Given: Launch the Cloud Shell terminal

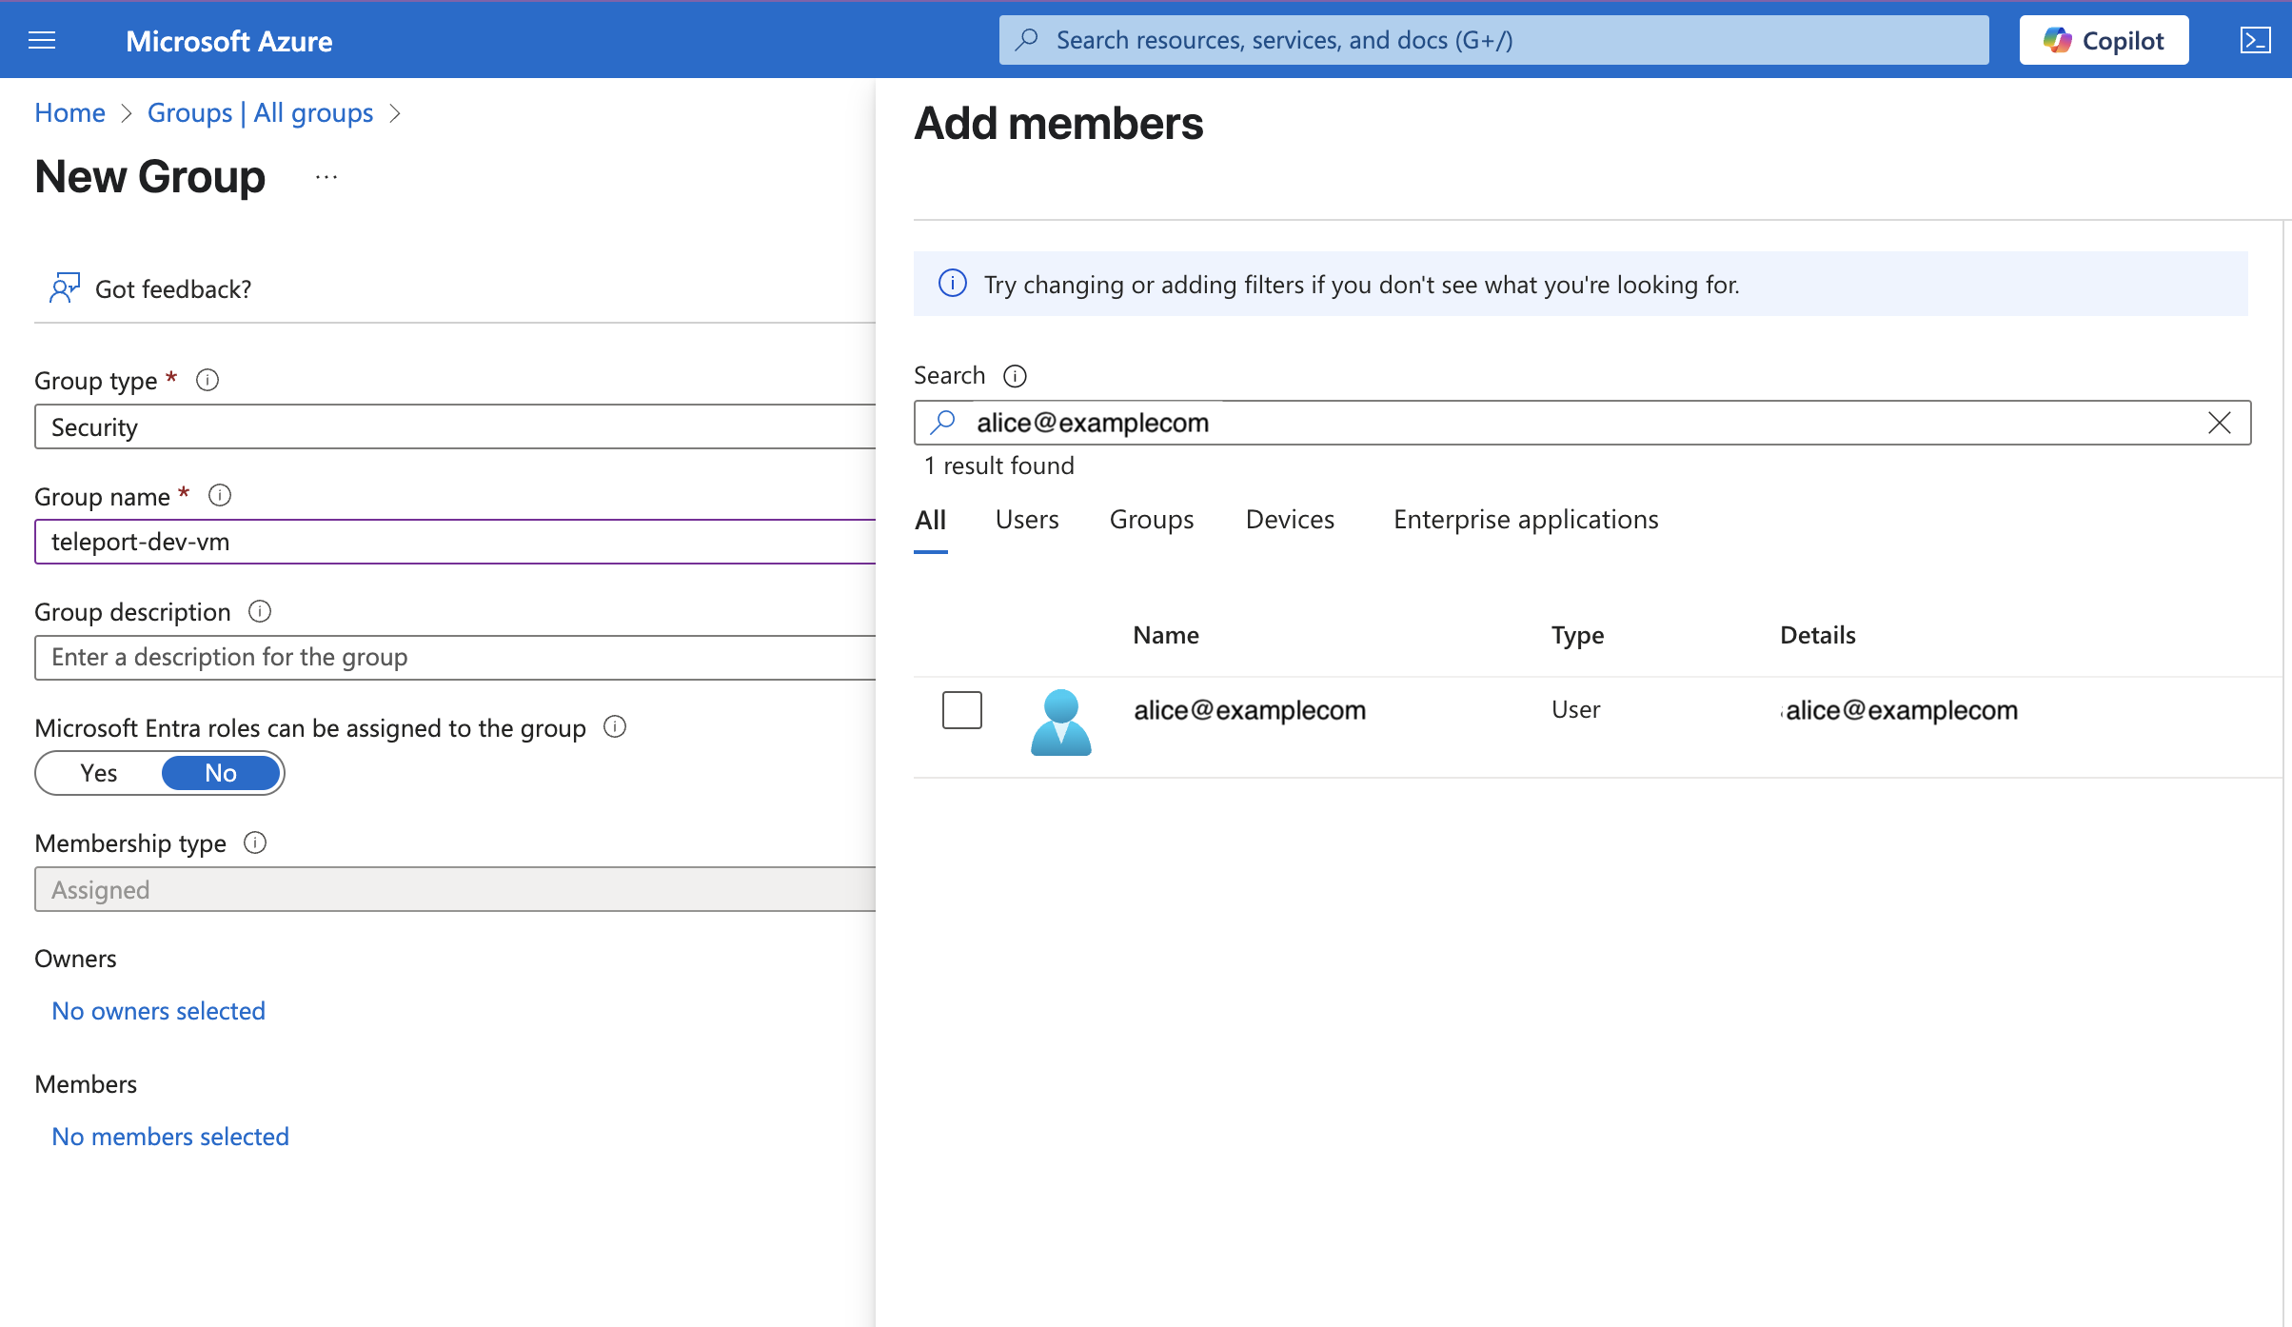Looking at the screenshot, I should [x=2256, y=40].
